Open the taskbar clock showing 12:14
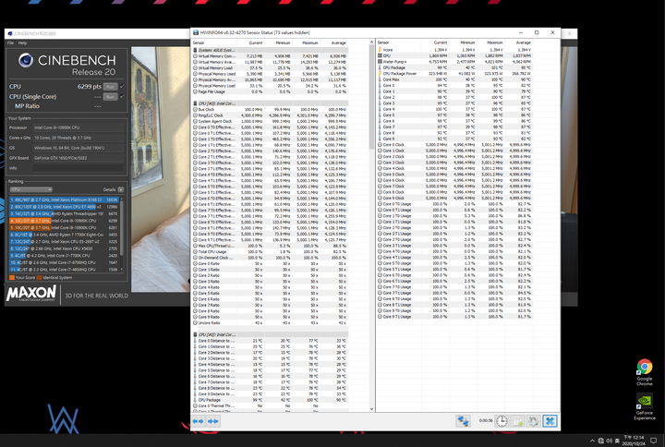 (x=634, y=441)
